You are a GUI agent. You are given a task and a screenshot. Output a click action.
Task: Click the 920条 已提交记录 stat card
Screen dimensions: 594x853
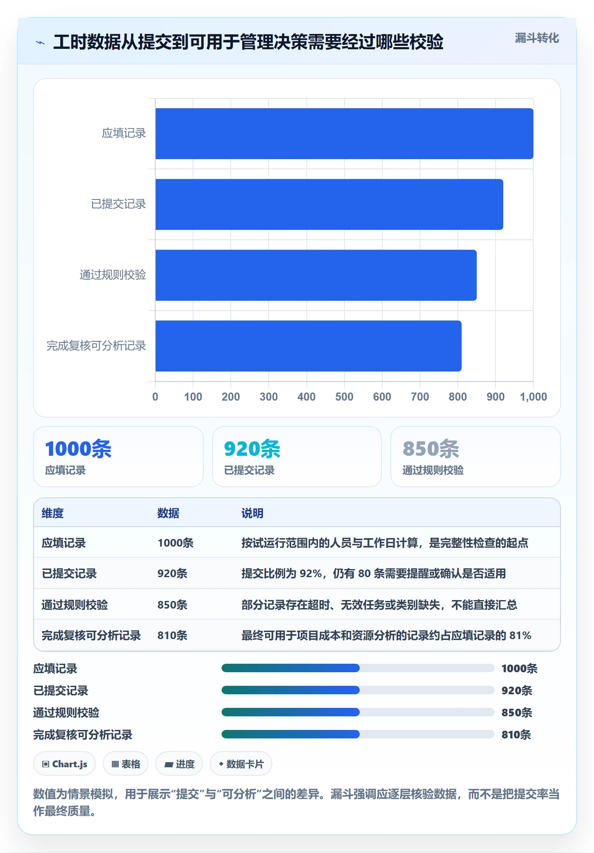297,457
